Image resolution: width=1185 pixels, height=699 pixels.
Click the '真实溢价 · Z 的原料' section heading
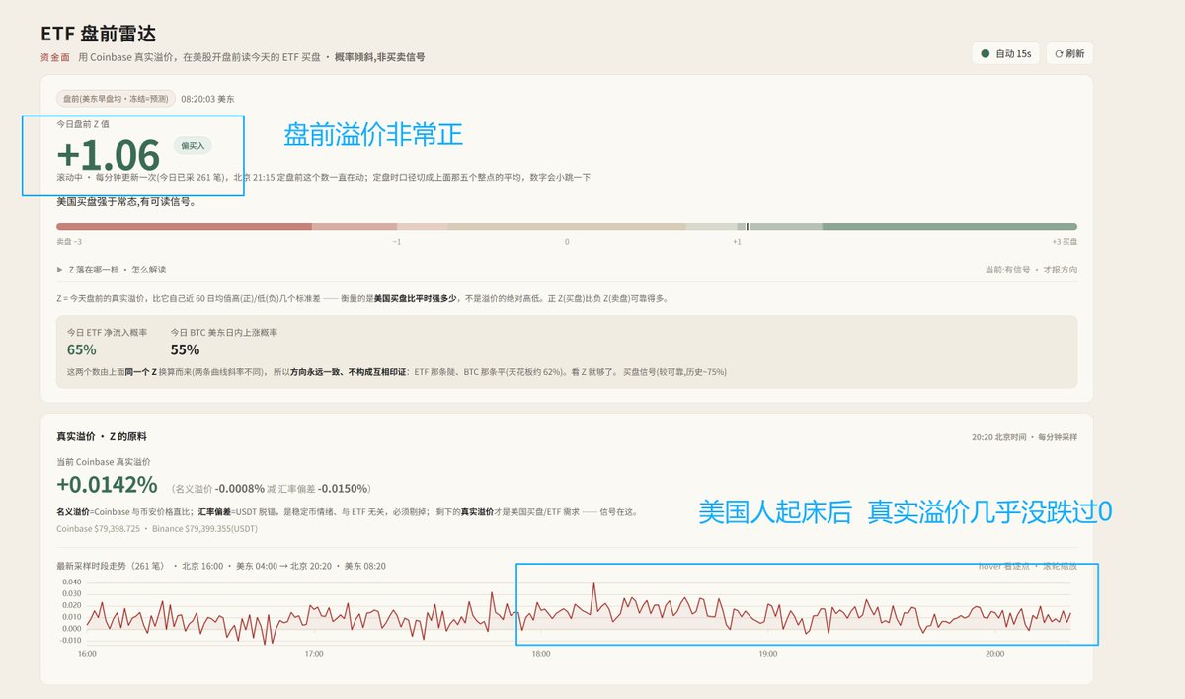click(x=102, y=435)
